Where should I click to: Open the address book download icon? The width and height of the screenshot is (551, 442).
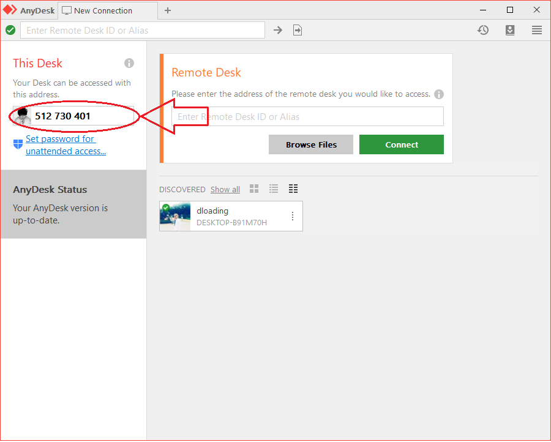click(510, 30)
